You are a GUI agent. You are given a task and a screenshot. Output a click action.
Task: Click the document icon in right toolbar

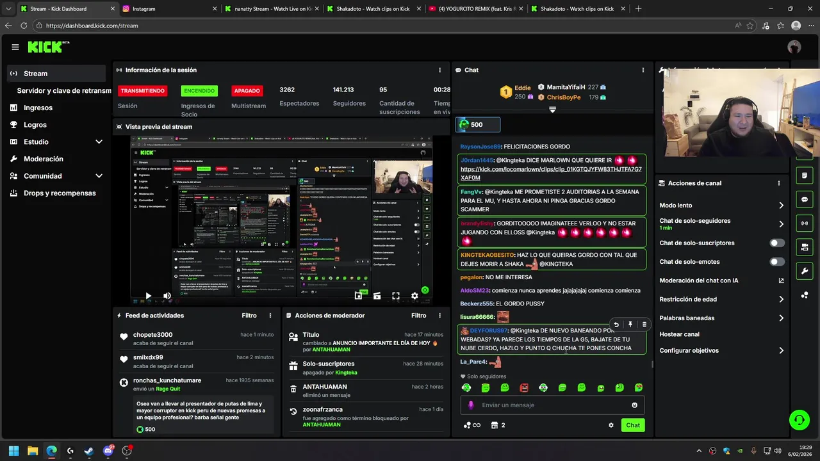(x=805, y=175)
